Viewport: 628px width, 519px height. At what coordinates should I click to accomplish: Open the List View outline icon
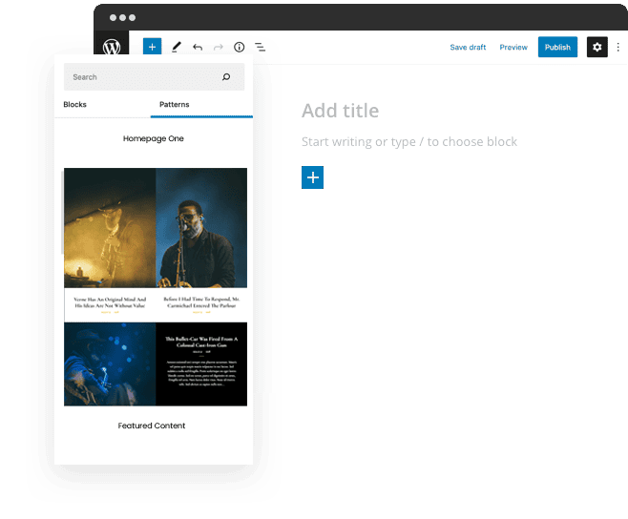260,47
